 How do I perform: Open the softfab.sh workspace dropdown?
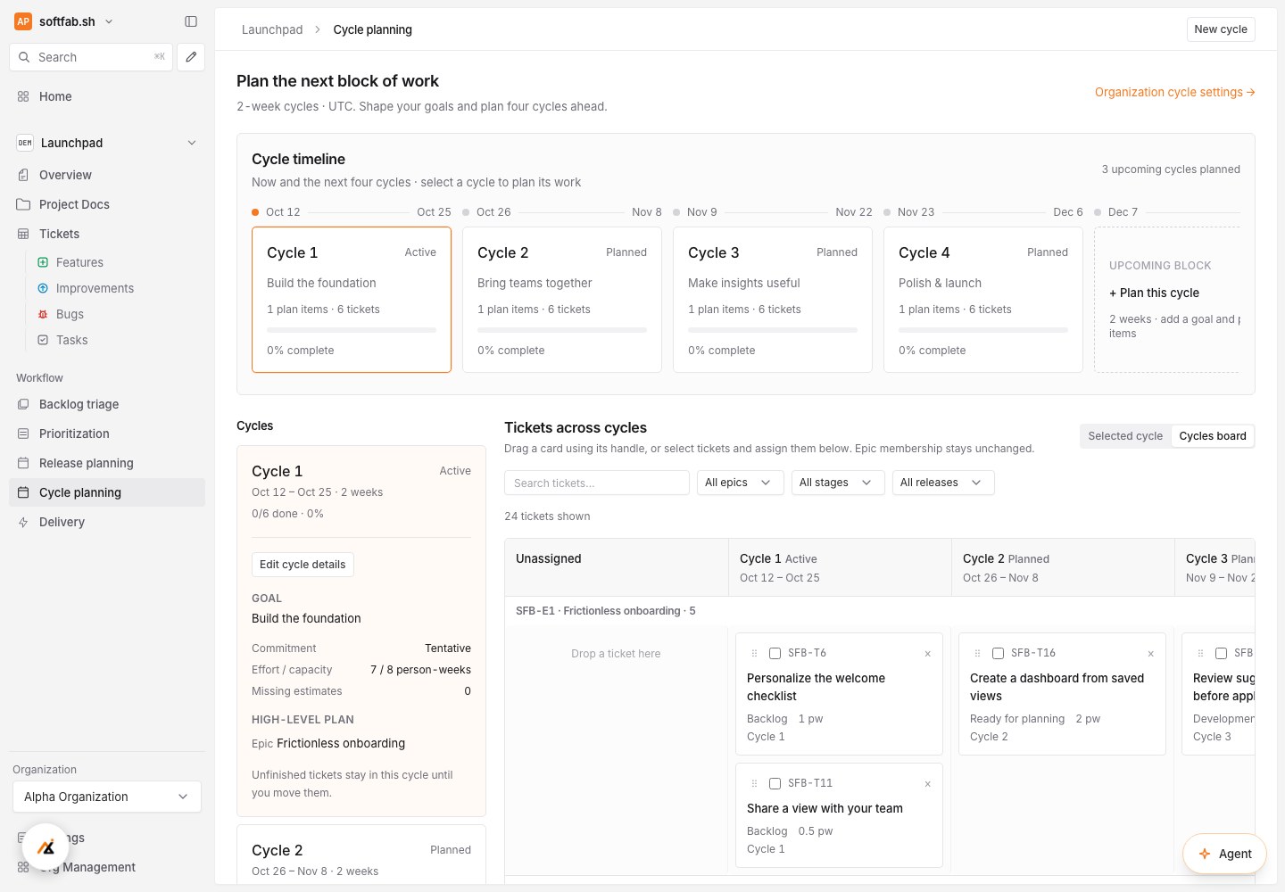(65, 21)
